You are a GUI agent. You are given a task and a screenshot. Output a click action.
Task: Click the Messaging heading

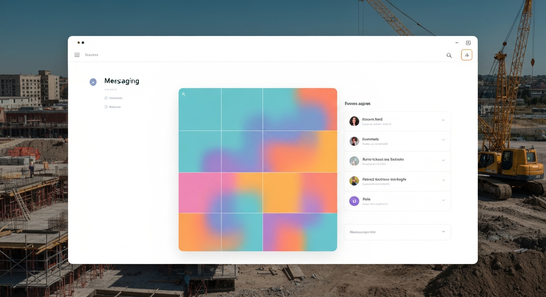click(122, 81)
